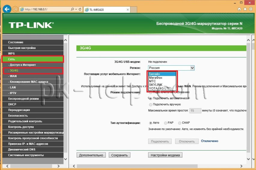
Task: Click content pane horizontal scroll left arrow
Action: click(x=74, y=166)
